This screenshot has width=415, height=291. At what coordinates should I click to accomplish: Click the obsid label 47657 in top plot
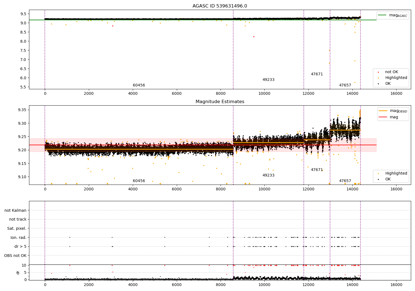pos(345,85)
